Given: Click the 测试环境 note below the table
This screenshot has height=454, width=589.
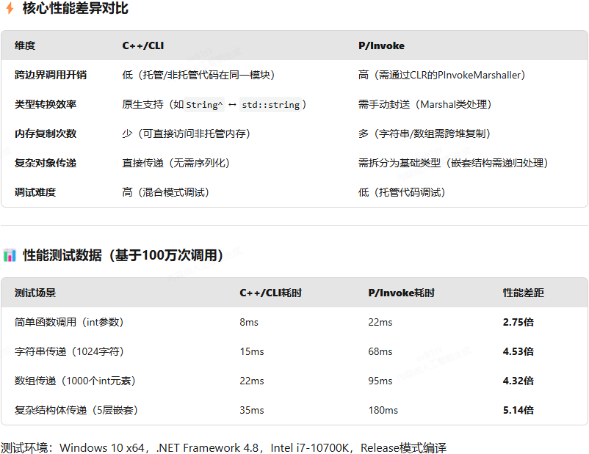Looking at the screenshot, I should pos(223,447).
